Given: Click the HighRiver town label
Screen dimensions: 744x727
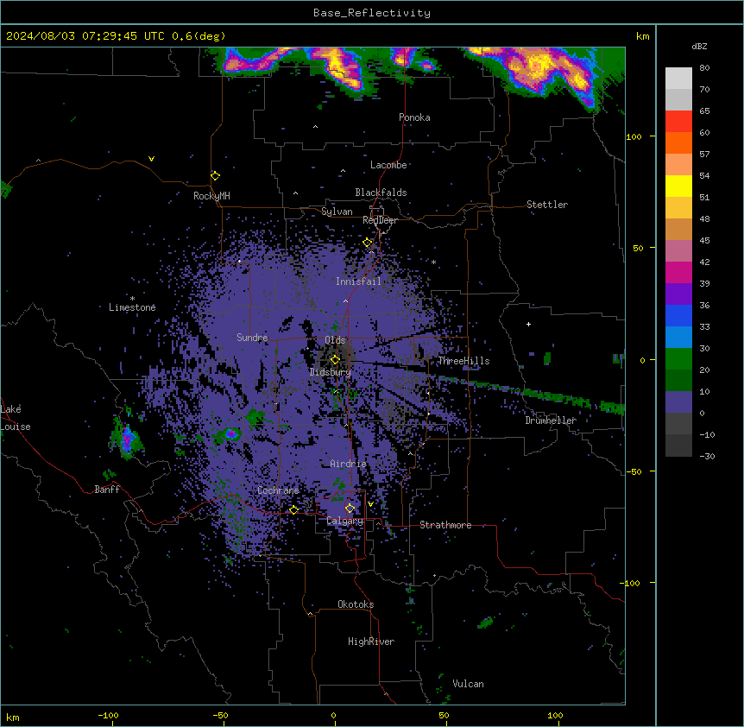Looking at the screenshot, I should [371, 642].
